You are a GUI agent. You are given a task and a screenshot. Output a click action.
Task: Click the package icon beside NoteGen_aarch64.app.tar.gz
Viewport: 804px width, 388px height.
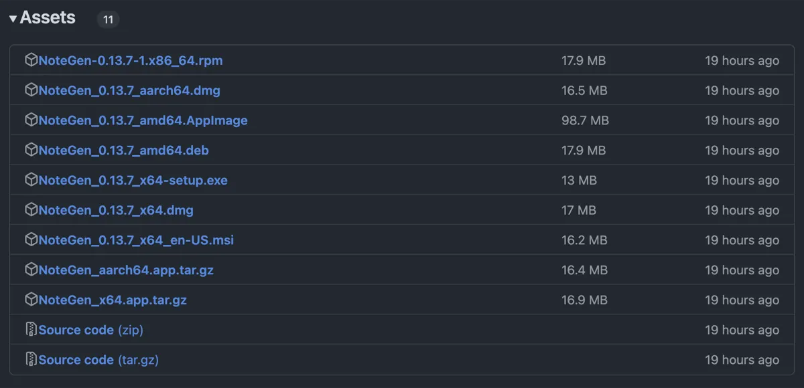[x=31, y=270]
